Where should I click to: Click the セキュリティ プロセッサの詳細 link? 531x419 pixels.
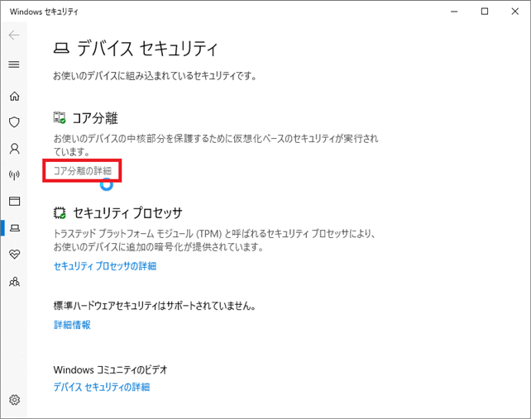104,266
